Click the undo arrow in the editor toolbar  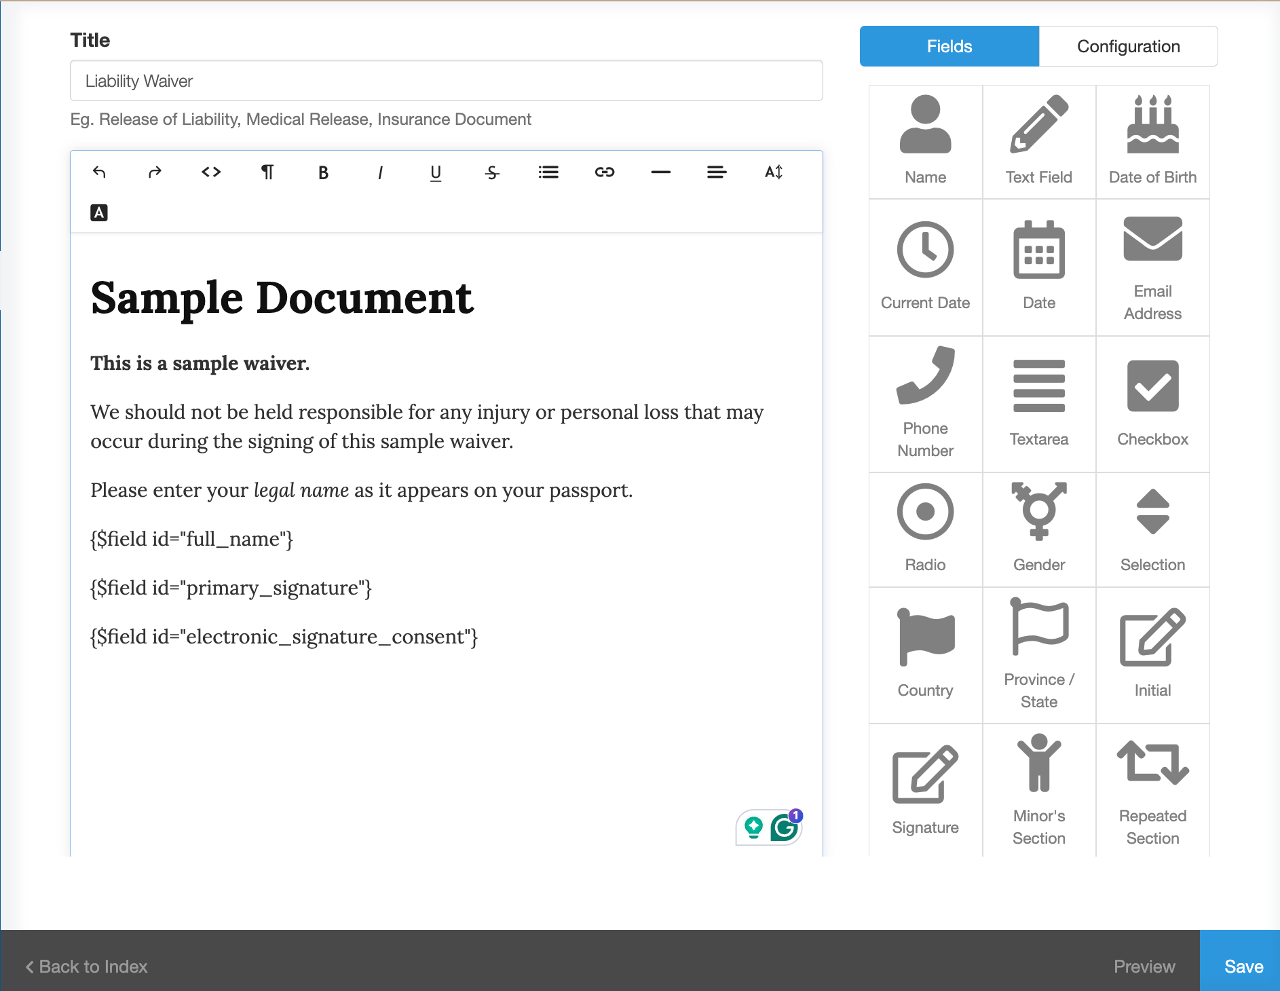(x=99, y=172)
